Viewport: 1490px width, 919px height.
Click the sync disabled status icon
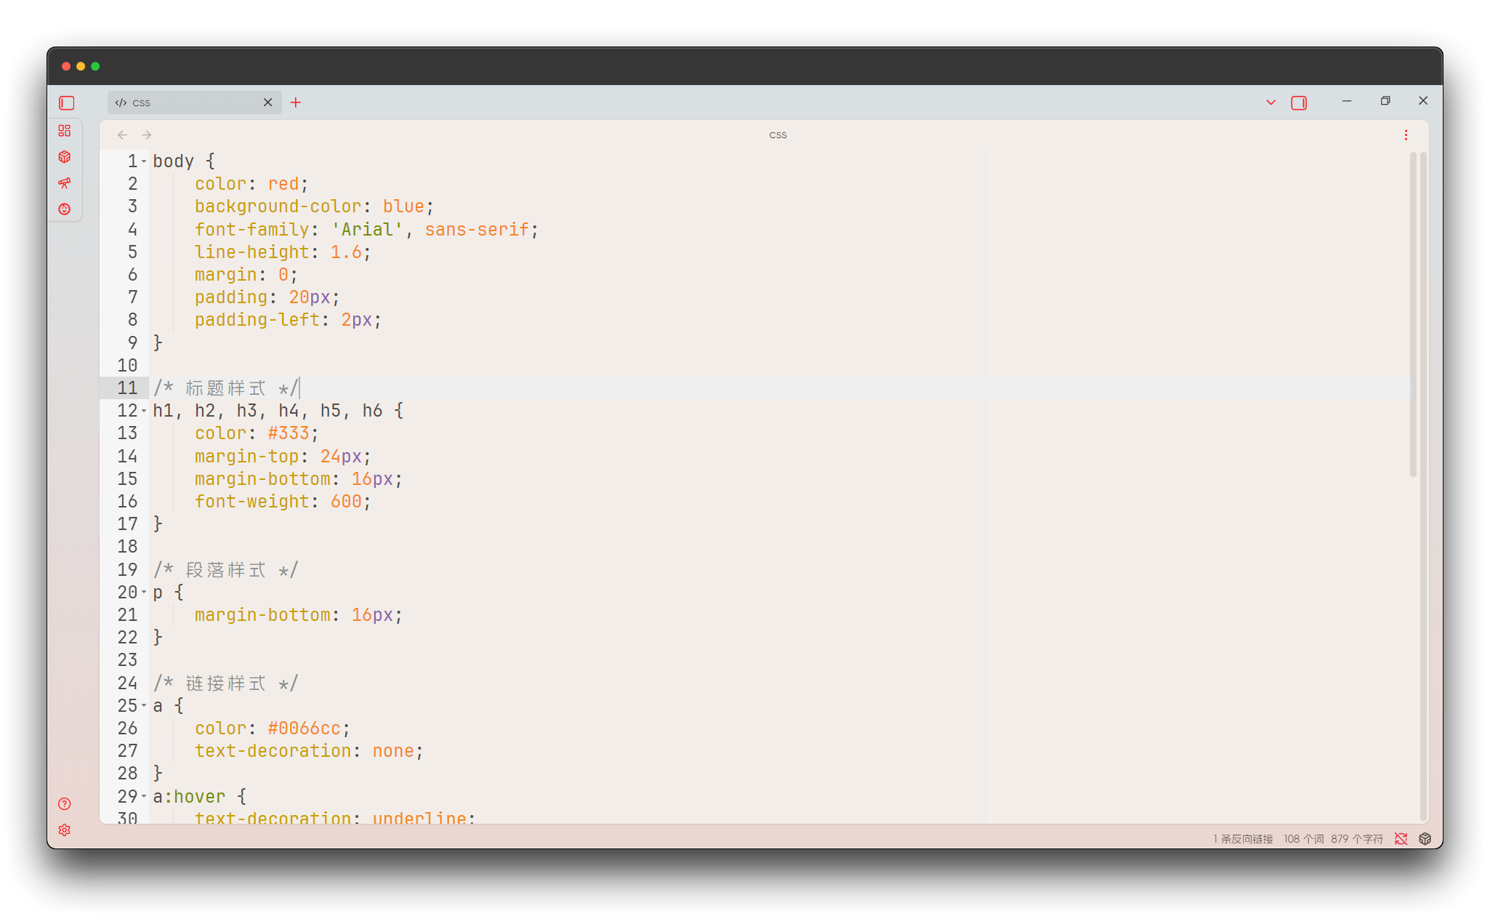tap(1401, 839)
